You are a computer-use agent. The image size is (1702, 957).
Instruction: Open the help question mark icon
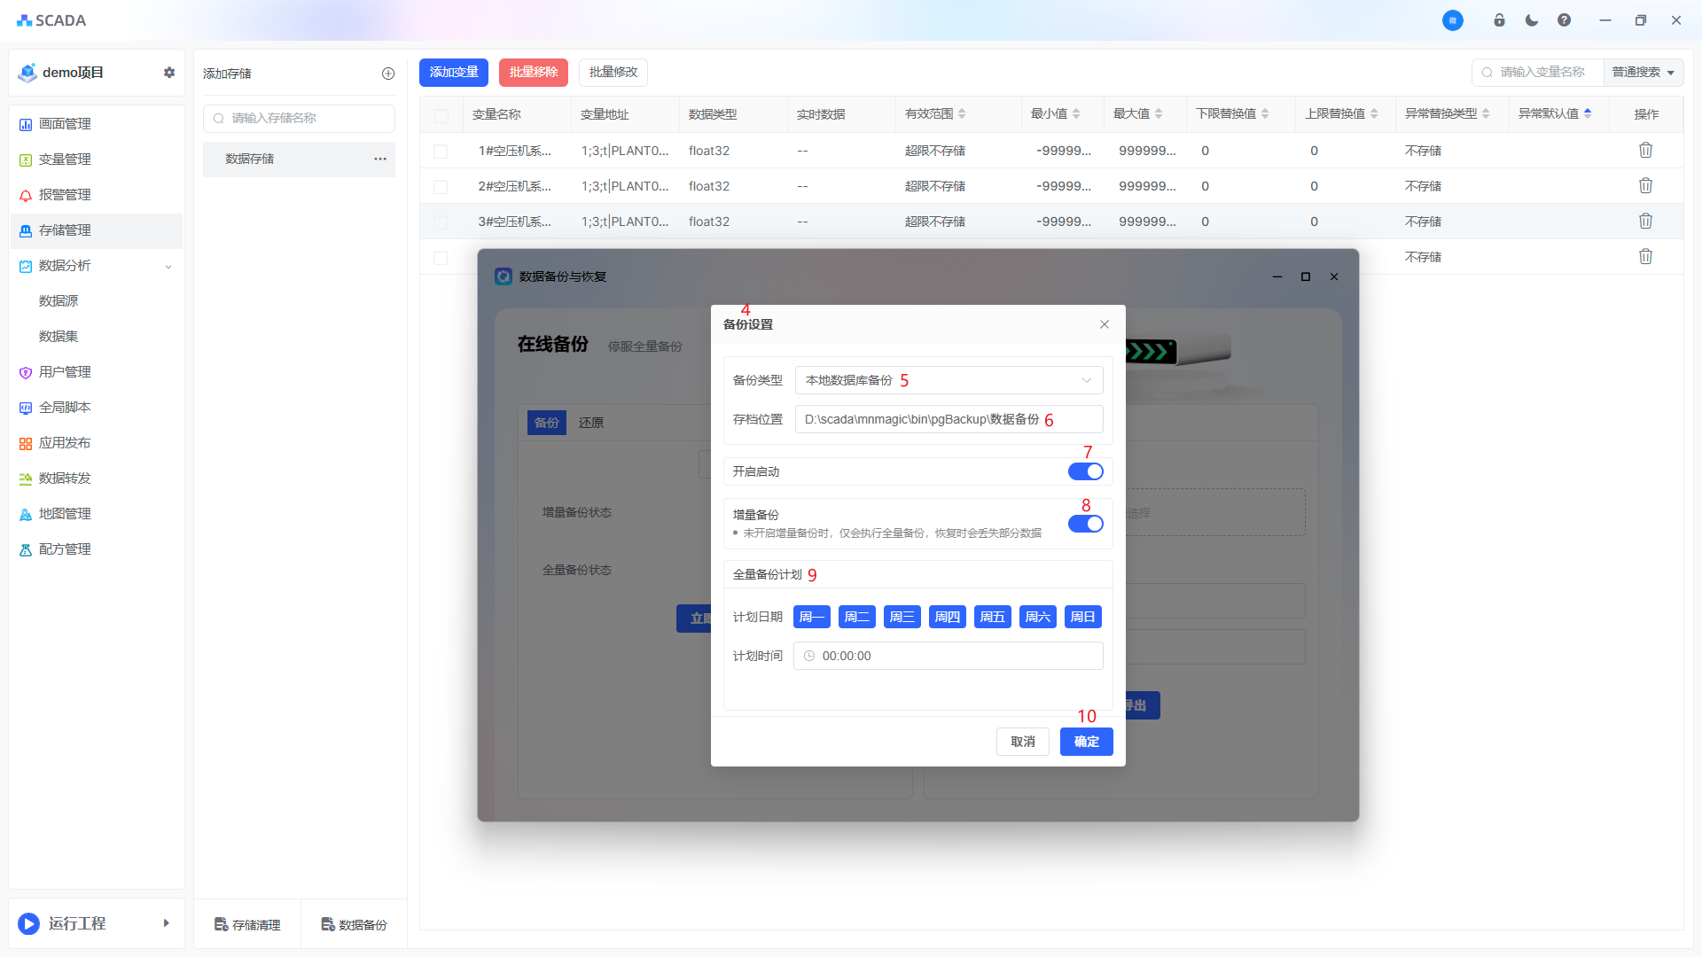(x=1564, y=20)
